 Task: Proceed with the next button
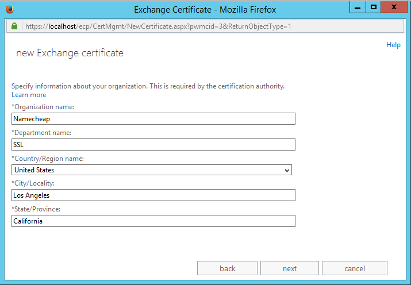(x=290, y=268)
